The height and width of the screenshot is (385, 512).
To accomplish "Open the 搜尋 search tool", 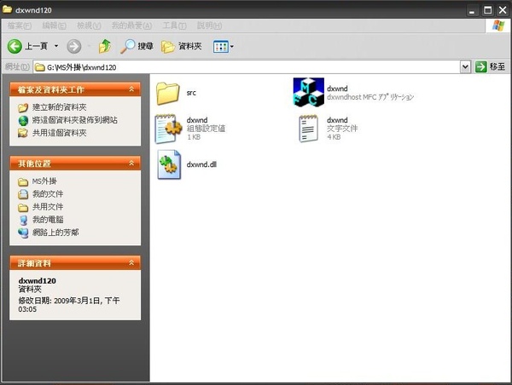I will 137,46.
